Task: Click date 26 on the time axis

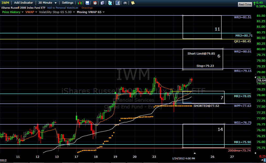Action: tap(212, 157)
